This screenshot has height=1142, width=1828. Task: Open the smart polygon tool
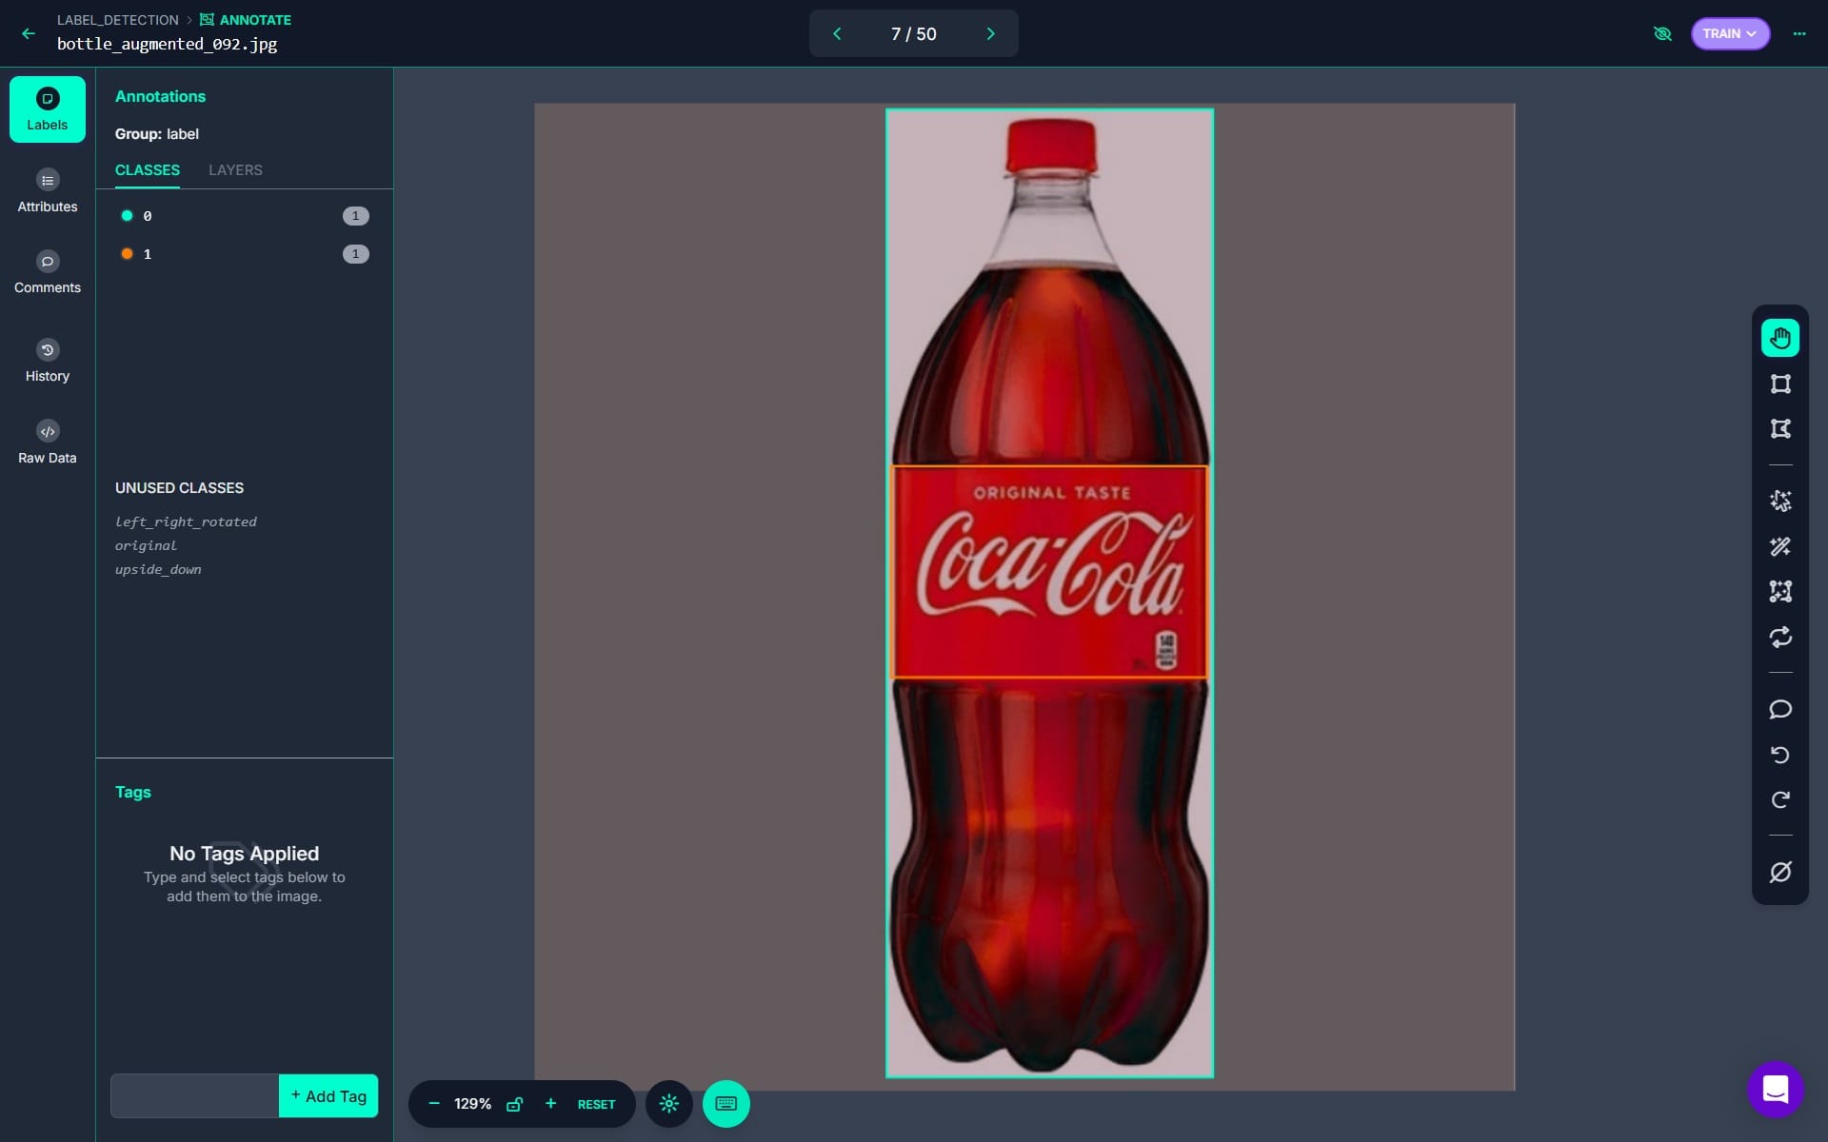tap(1779, 501)
